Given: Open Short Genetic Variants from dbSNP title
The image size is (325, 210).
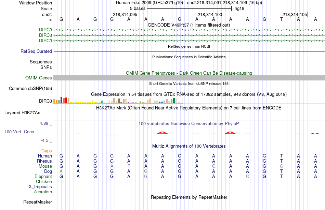Looking at the screenshot, I should click(189, 84).
